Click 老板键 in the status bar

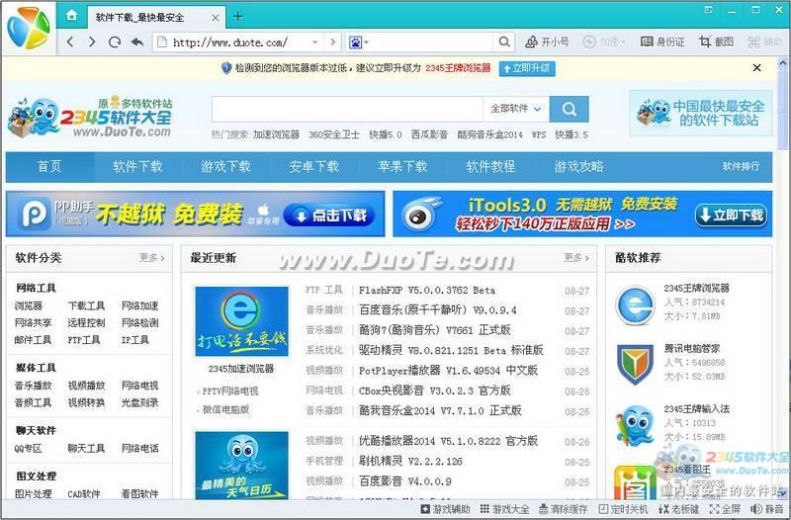pyautogui.click(x=678, y=509)
